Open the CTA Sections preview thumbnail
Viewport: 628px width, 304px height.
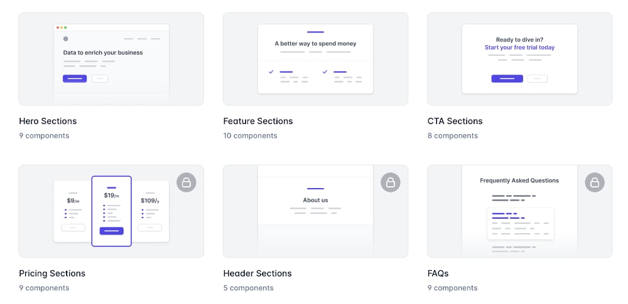pyautogui.click(x=520, y=59)
